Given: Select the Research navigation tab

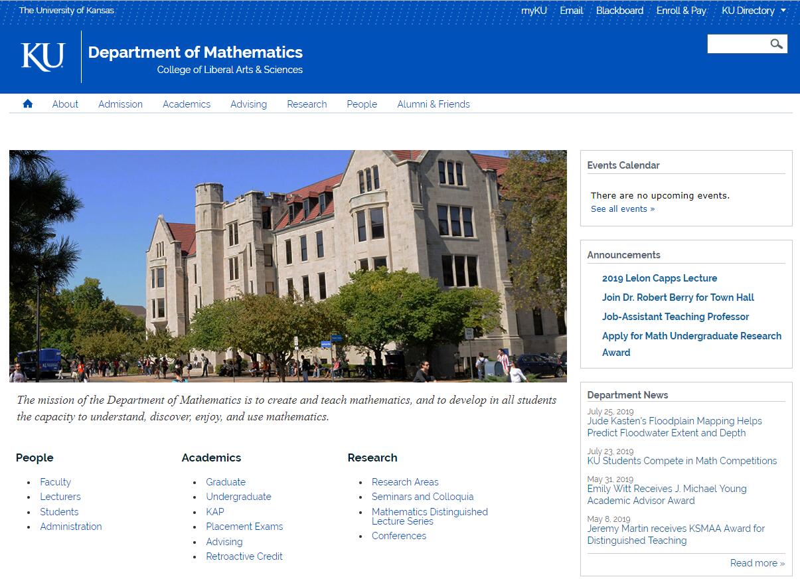Looking at the screenshot, I should point(306,104).
